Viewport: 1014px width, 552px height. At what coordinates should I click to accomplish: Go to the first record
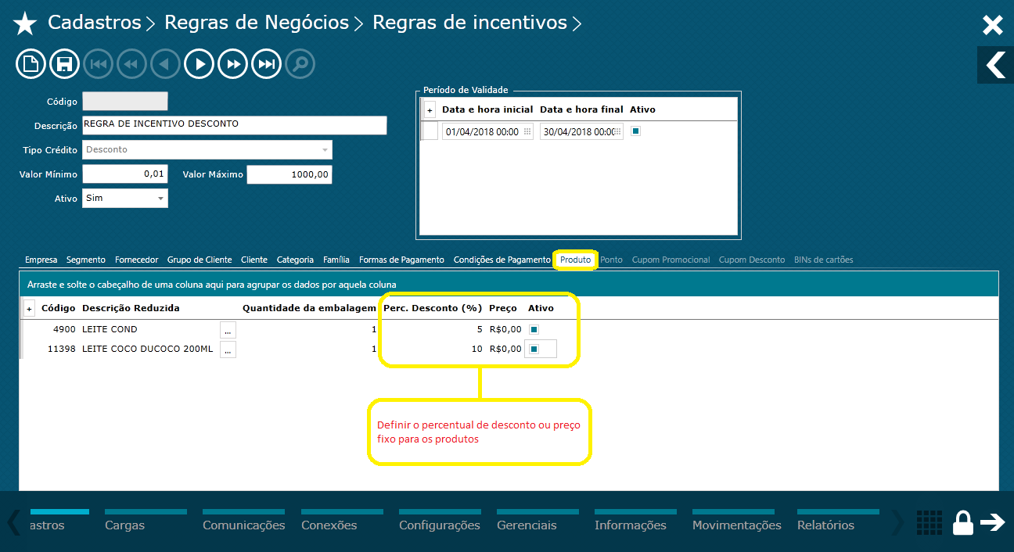(x=98, y=63)
